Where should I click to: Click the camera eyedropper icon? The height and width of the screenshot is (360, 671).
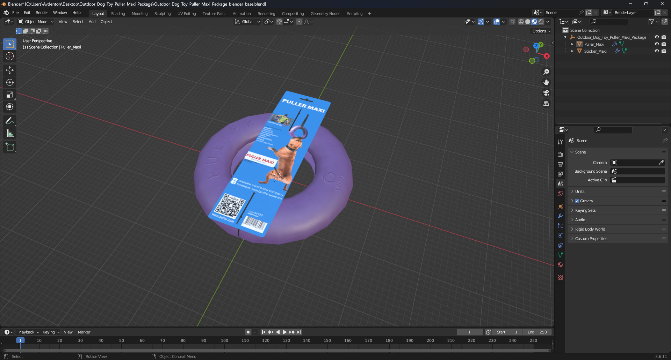[x=661, y=163]
